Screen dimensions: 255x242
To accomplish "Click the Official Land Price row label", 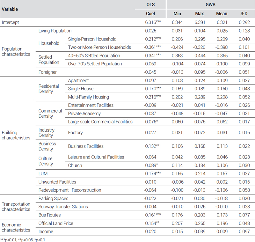I will coord(56,224).
